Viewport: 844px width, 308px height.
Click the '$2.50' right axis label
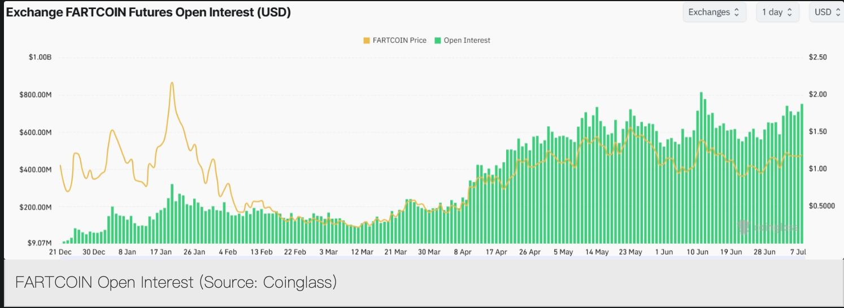pos(817,58)
